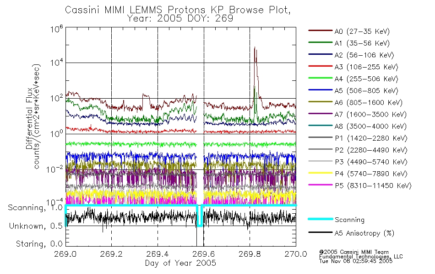The height and width of the screenshot is (274, 435).
Task: Click the bright green A4 legend line
Action: click(321, 78)
